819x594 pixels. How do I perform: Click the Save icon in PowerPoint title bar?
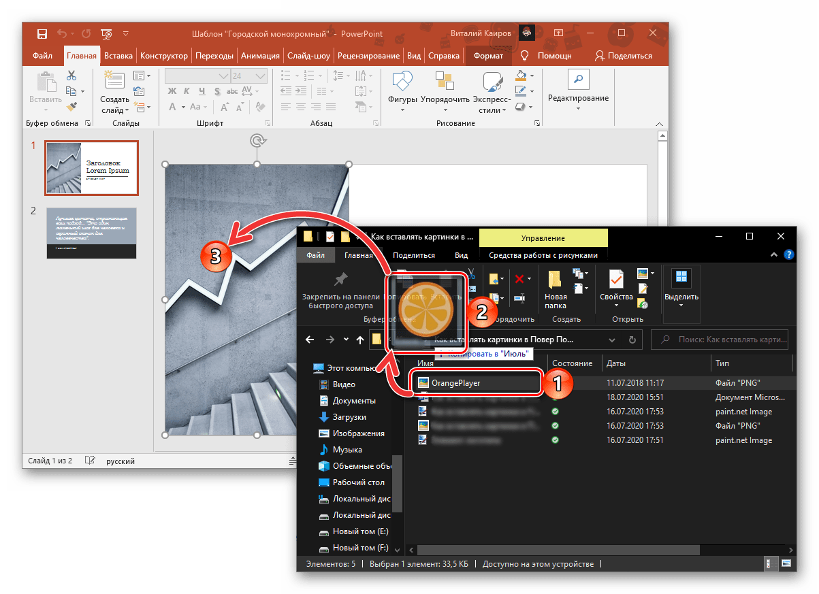[x=42, y=34]
